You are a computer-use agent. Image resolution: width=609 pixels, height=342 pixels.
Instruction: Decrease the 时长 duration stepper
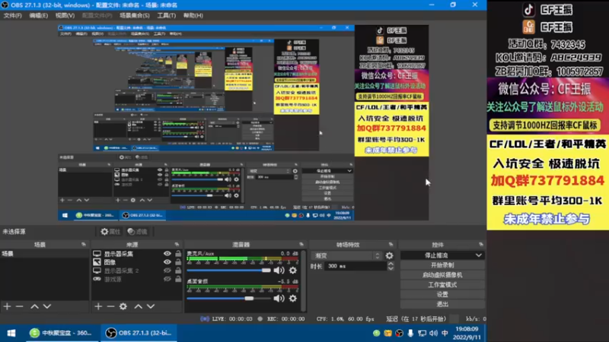tap(391, 268)
